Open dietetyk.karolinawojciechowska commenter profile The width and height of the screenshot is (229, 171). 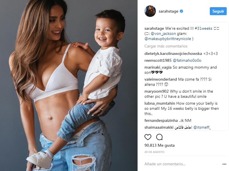[x=173, y=53]
